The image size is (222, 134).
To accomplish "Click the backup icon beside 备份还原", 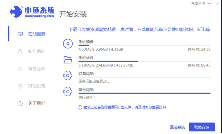I will coord(20,69).
